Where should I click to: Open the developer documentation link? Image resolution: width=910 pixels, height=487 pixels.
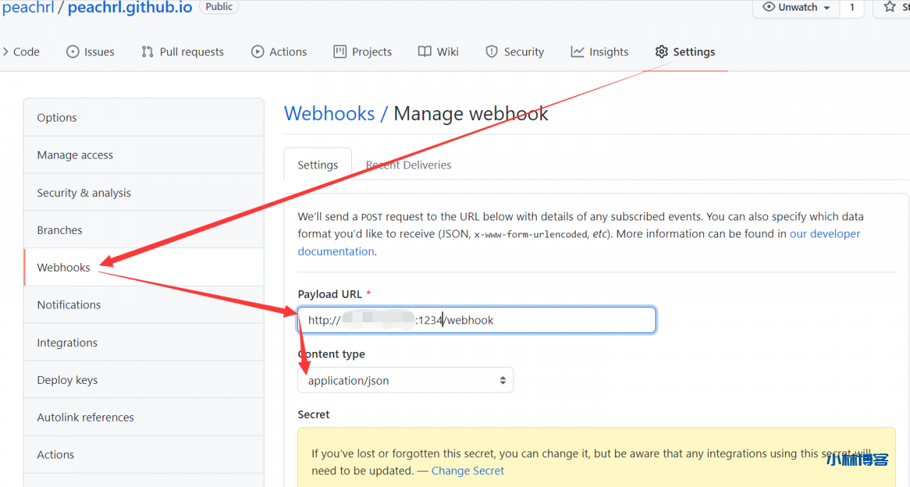(x=825, y=234)
